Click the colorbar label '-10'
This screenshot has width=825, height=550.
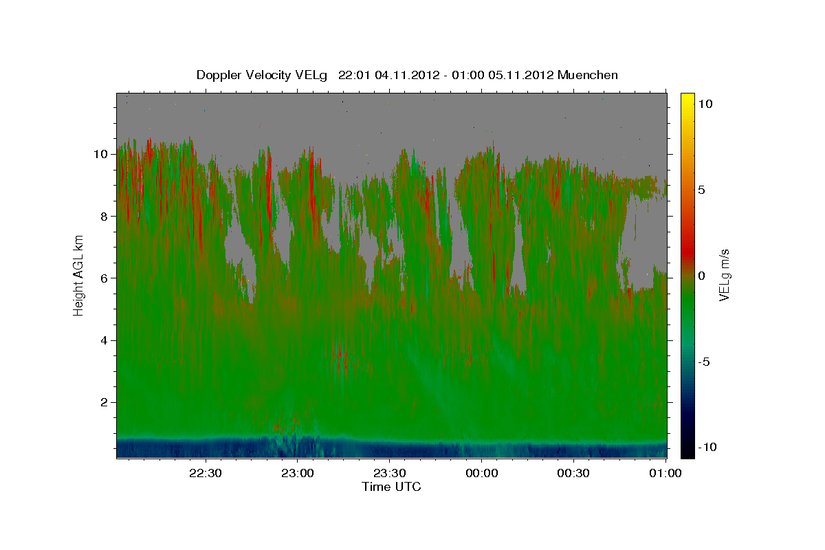(707, 447)
